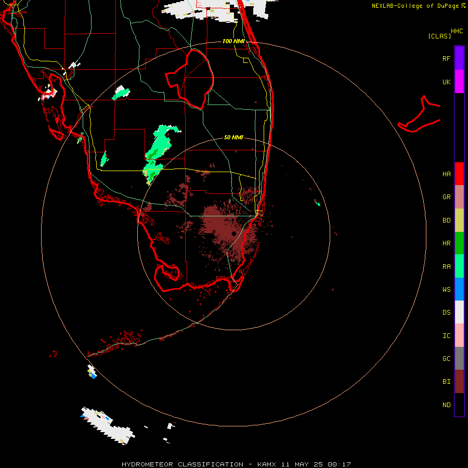The height and width of the screenshot is (468, 468).
Task: Click the BD legend label
Action: pos(446,220)
